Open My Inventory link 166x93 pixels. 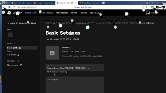pyautogui.click(x=15, y=65)
